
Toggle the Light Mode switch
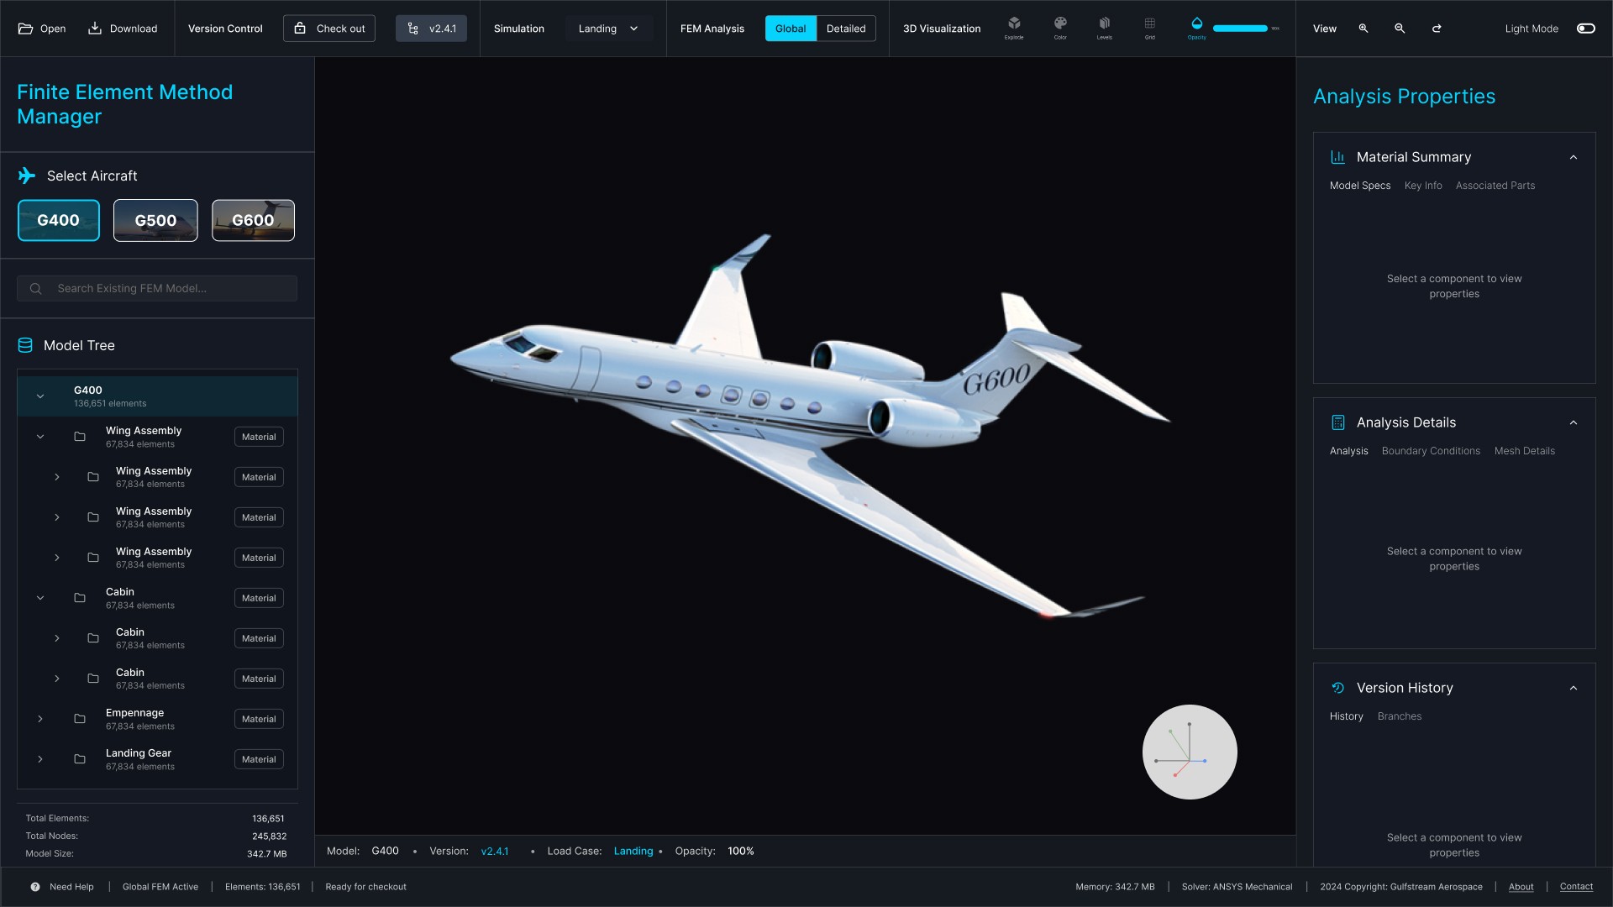(x=1585, y=29)
